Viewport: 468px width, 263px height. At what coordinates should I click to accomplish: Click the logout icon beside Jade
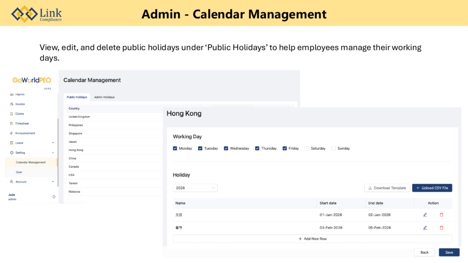(x=54, y=197)
